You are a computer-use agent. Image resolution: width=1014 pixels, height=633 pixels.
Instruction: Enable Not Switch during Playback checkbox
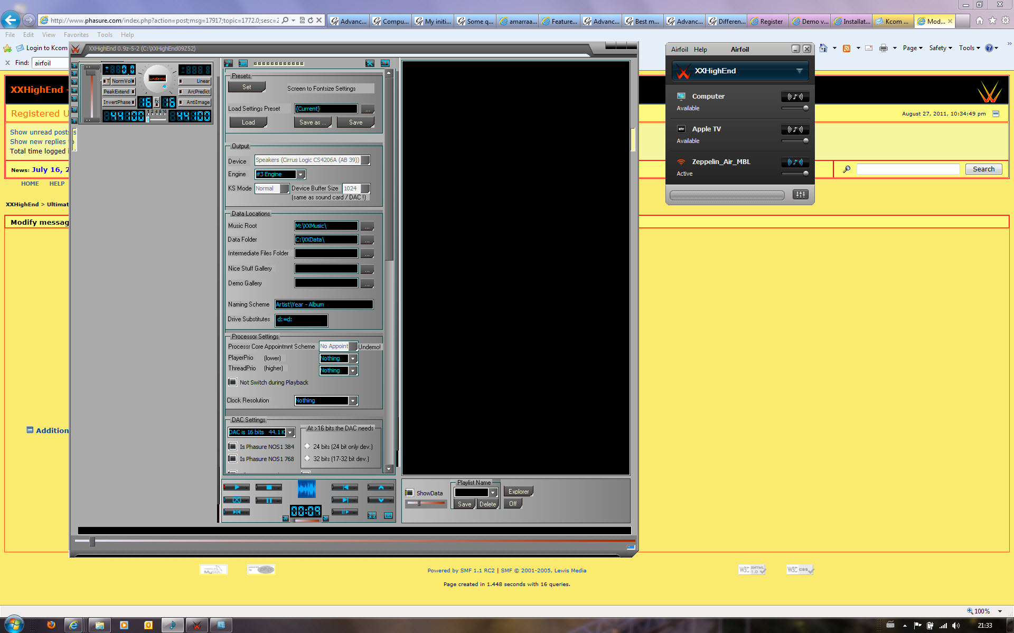tap(232, 382)
